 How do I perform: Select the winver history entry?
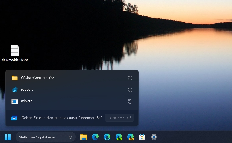click(x=72, y=101)
